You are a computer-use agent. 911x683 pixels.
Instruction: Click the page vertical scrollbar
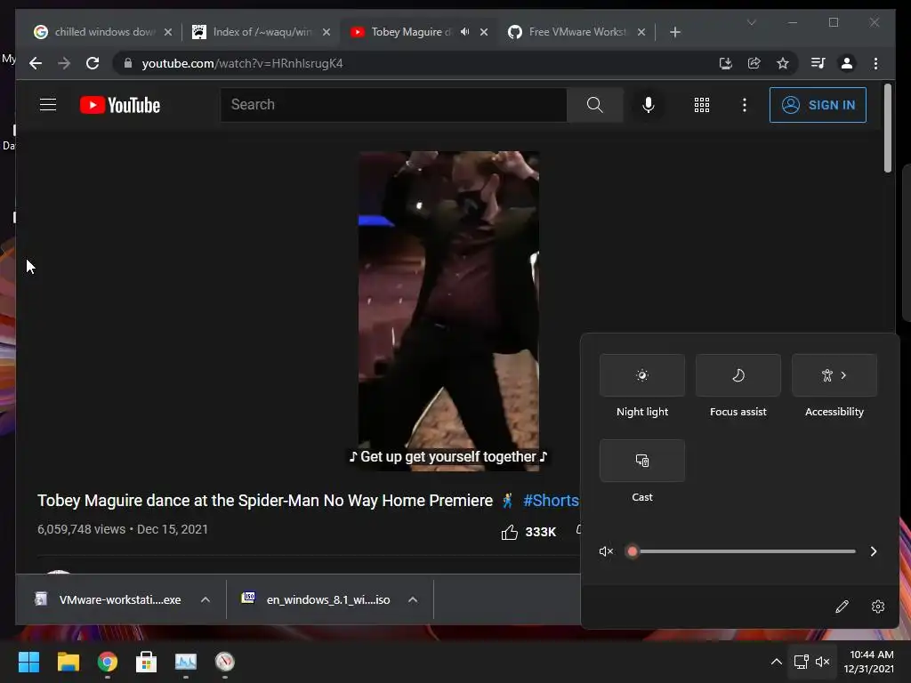point(888,128)
